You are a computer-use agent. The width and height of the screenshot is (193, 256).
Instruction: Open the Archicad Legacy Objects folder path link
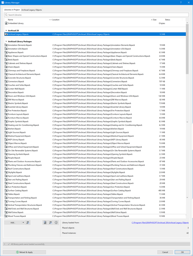point(160,223)
